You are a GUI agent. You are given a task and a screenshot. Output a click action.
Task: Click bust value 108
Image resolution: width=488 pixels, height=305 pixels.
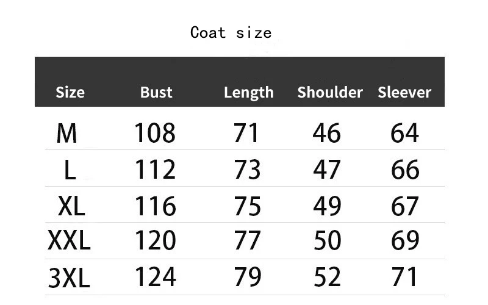pos(155,133)
